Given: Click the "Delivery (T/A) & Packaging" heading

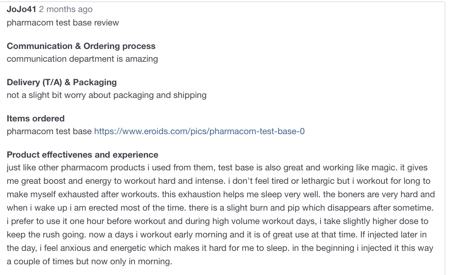Looking at the screenshot, I should (x=62, y=82).
